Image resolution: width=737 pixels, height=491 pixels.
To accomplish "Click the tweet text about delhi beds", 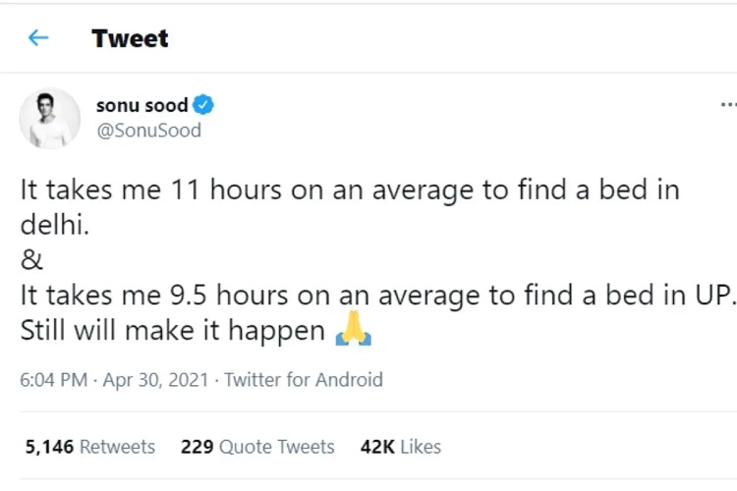I will 350,207.
